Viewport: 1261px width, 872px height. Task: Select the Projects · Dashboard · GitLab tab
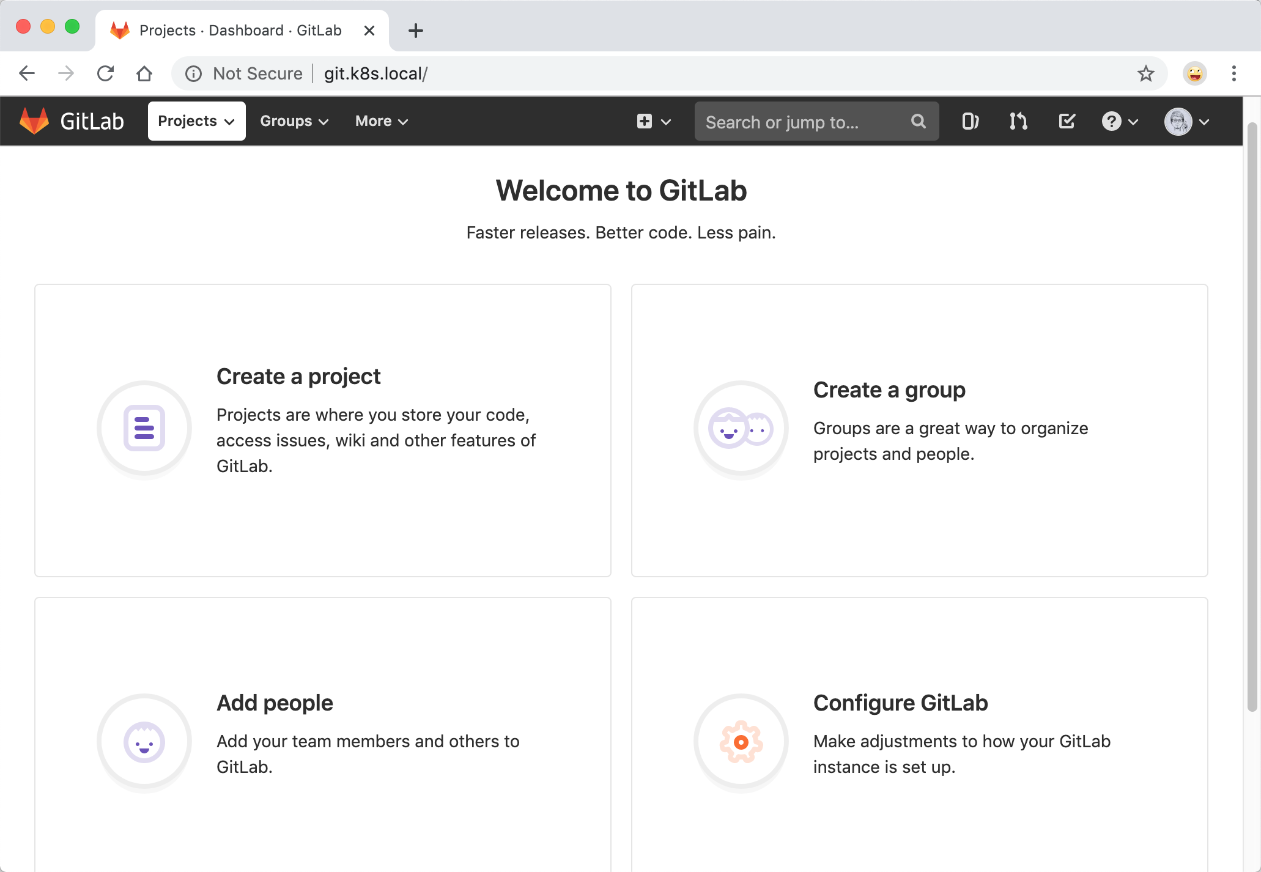(x=242, y=31)
